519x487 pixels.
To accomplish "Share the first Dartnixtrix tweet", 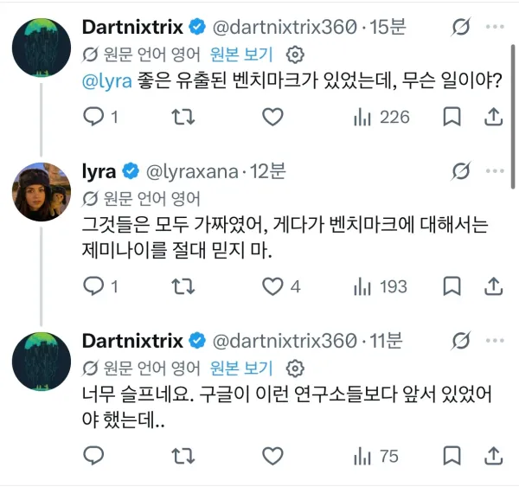I will point(494,117).
